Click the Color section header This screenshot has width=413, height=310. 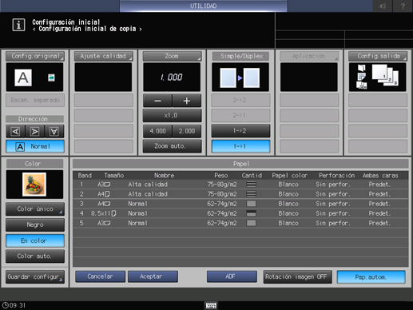point(34,164)
